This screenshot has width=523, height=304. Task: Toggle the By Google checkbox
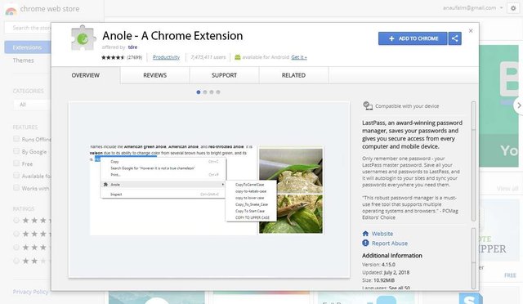pyautogui.click(x=16, y=151)
